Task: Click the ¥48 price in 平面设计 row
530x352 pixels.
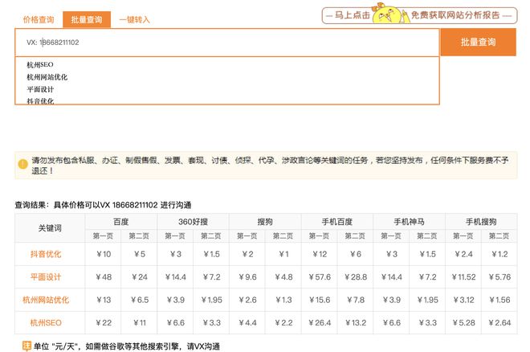Action: [104, 277]
